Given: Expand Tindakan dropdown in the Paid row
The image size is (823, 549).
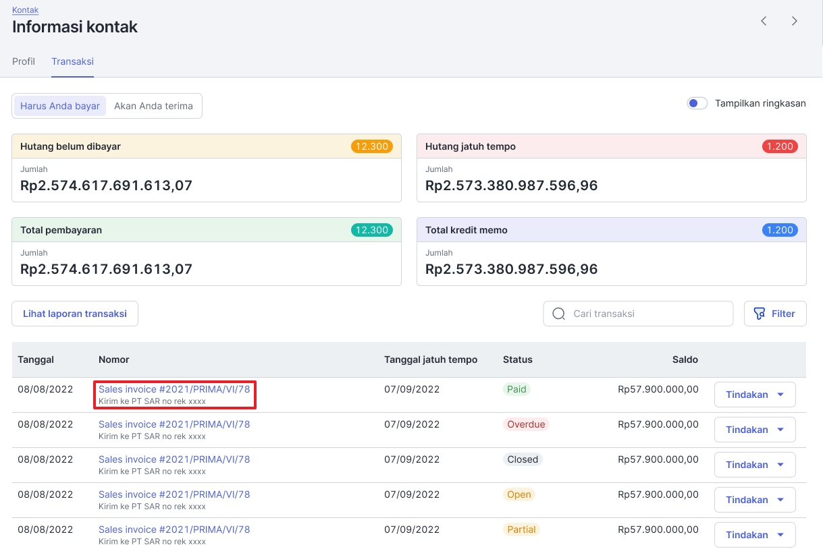Looking at the screenshot, I should point(755,395).
